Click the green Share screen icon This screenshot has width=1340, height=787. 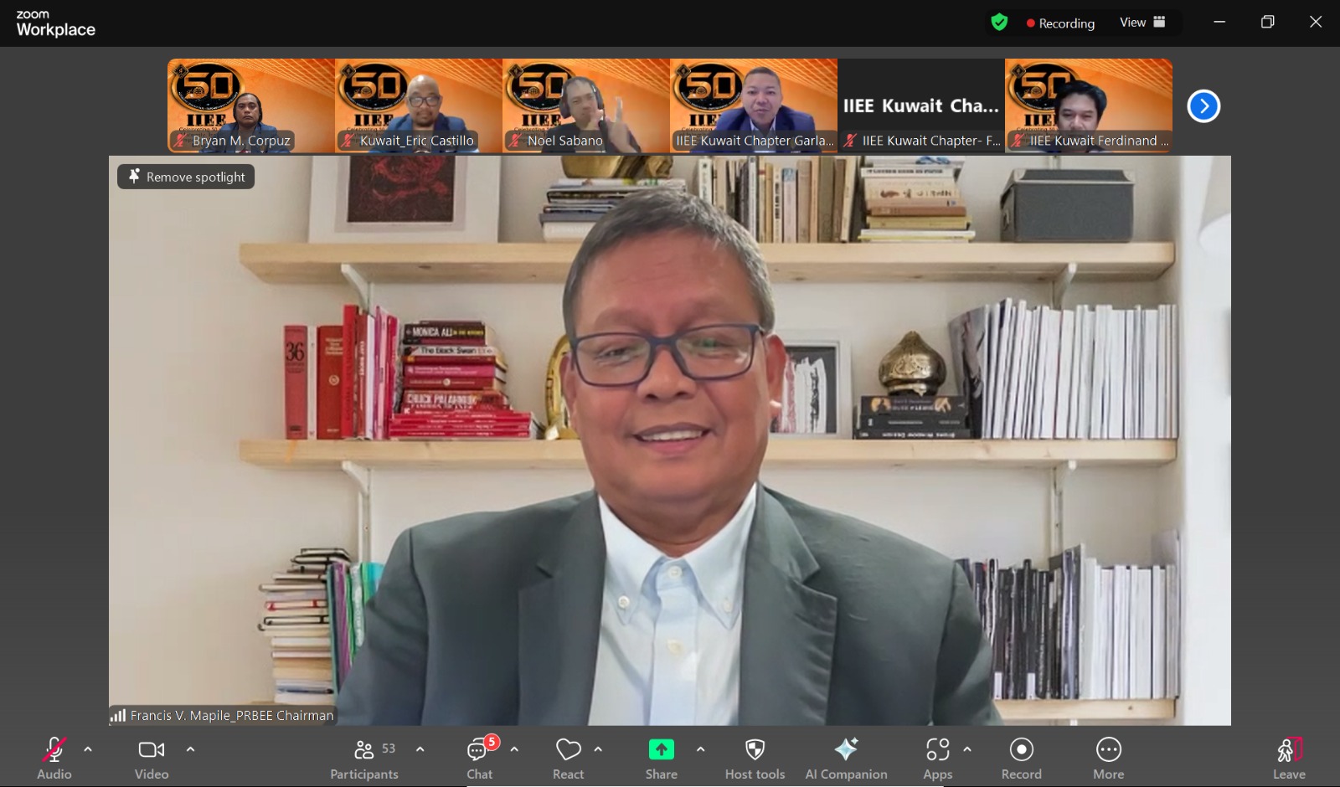[x=661, y=749]
